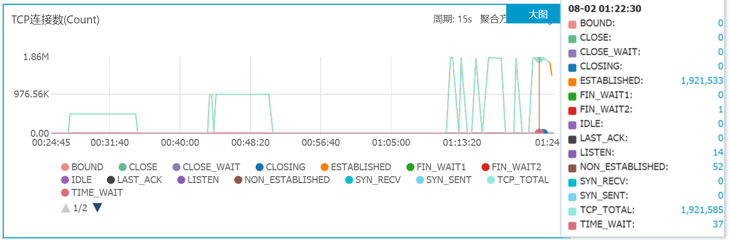729x240 pixels.
Task: Click the NON_ESTABLISHED brown legend icon
Action: (x=238, y=180)
